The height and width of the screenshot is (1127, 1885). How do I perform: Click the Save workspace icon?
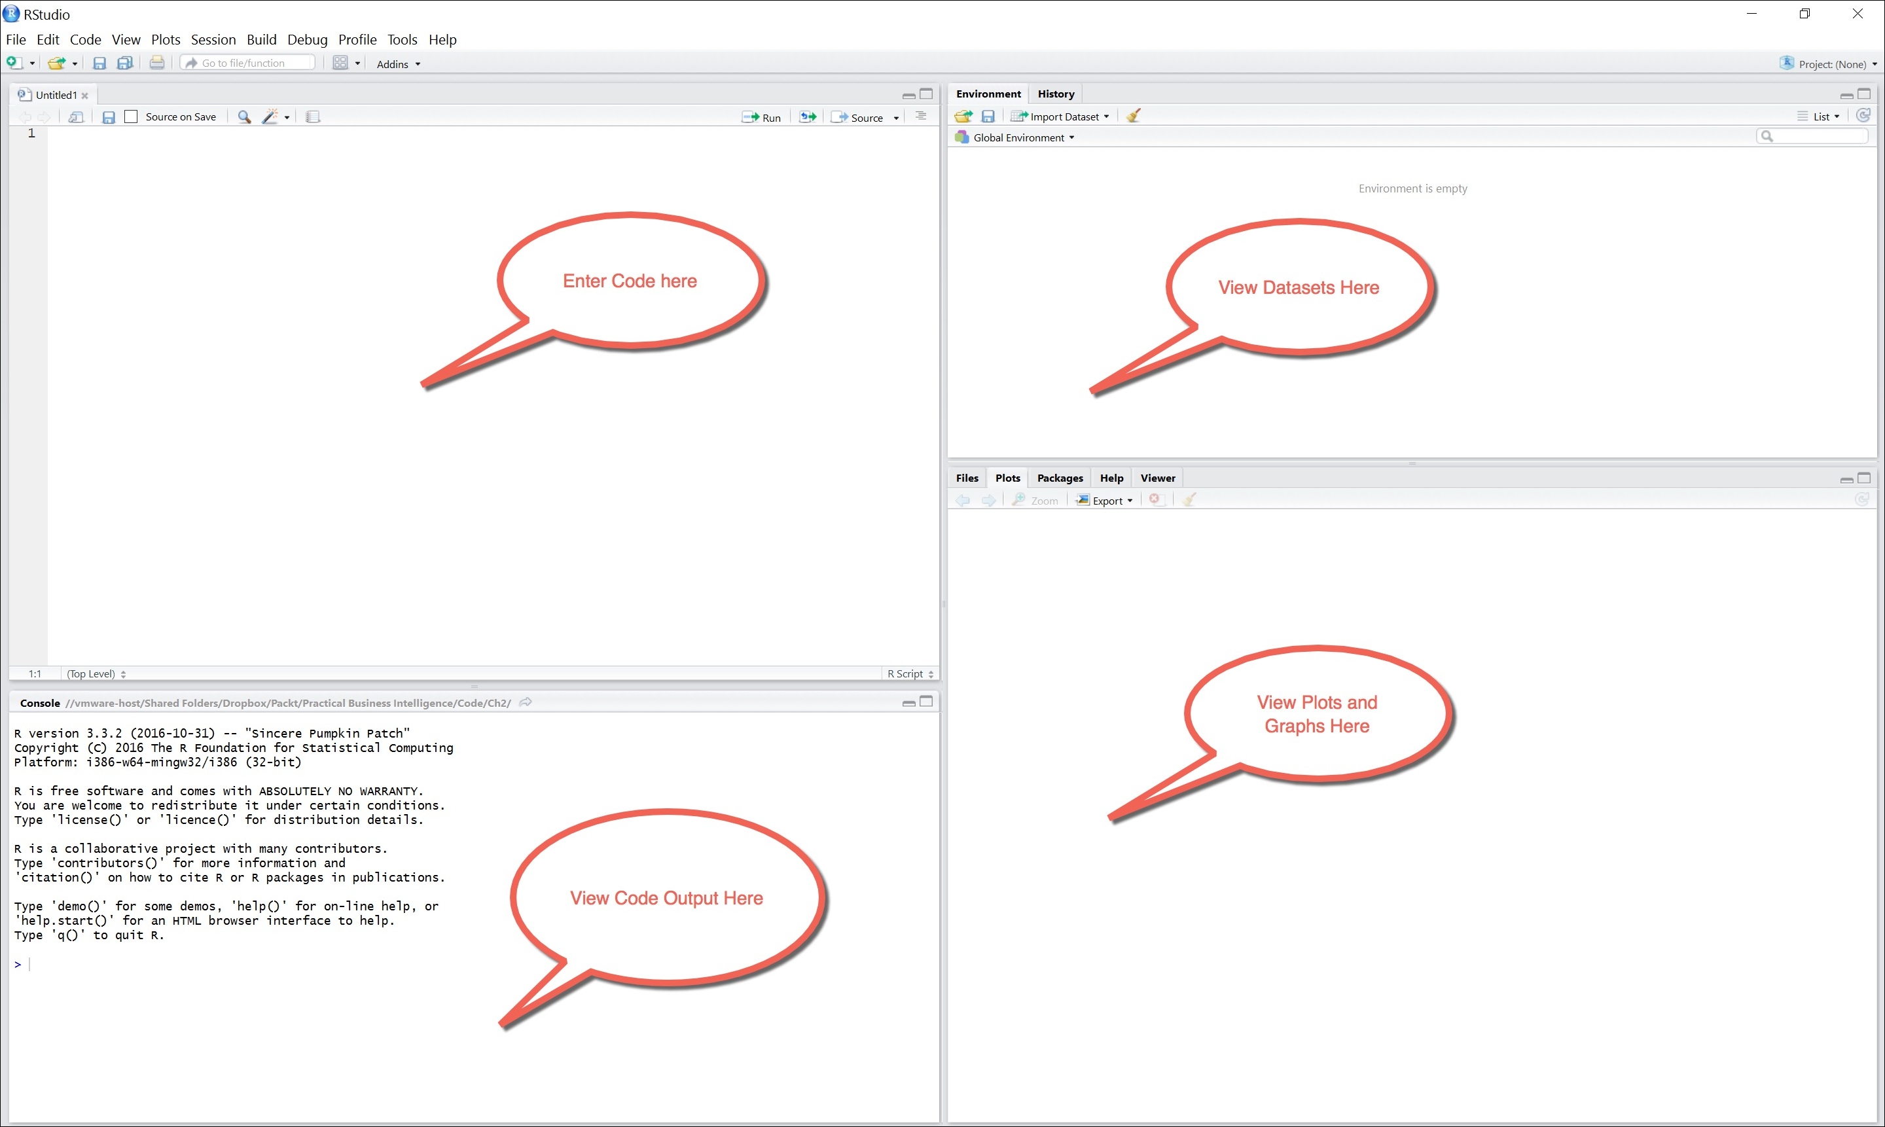(988, 116)
